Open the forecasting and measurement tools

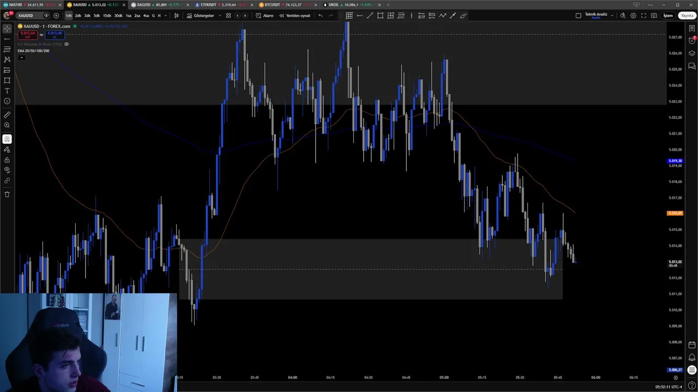(7, 70)
